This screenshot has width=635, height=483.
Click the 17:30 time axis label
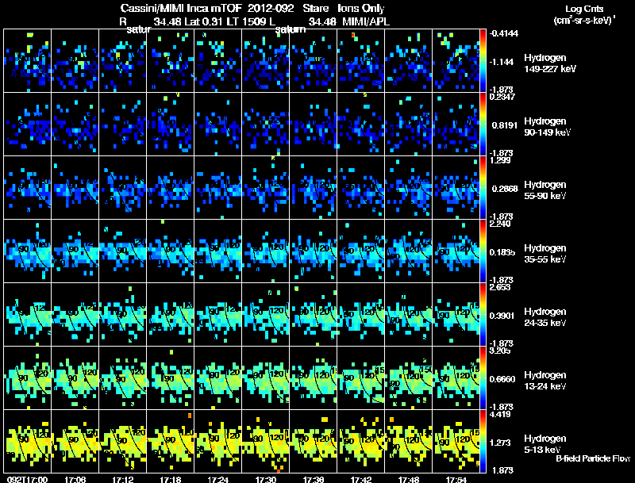pos(265,479)
